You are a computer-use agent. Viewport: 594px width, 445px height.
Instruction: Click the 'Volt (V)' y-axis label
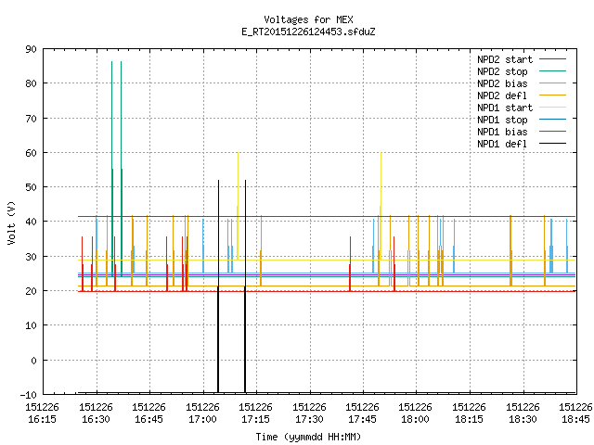pos(11,222)
